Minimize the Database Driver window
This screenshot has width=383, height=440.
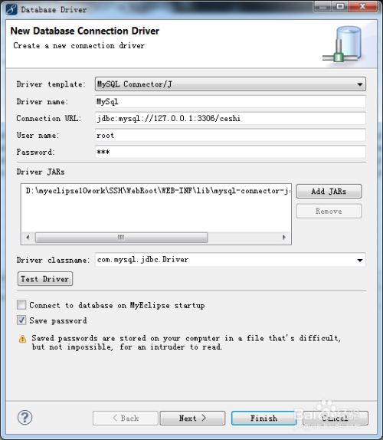(x=322, y=6)
